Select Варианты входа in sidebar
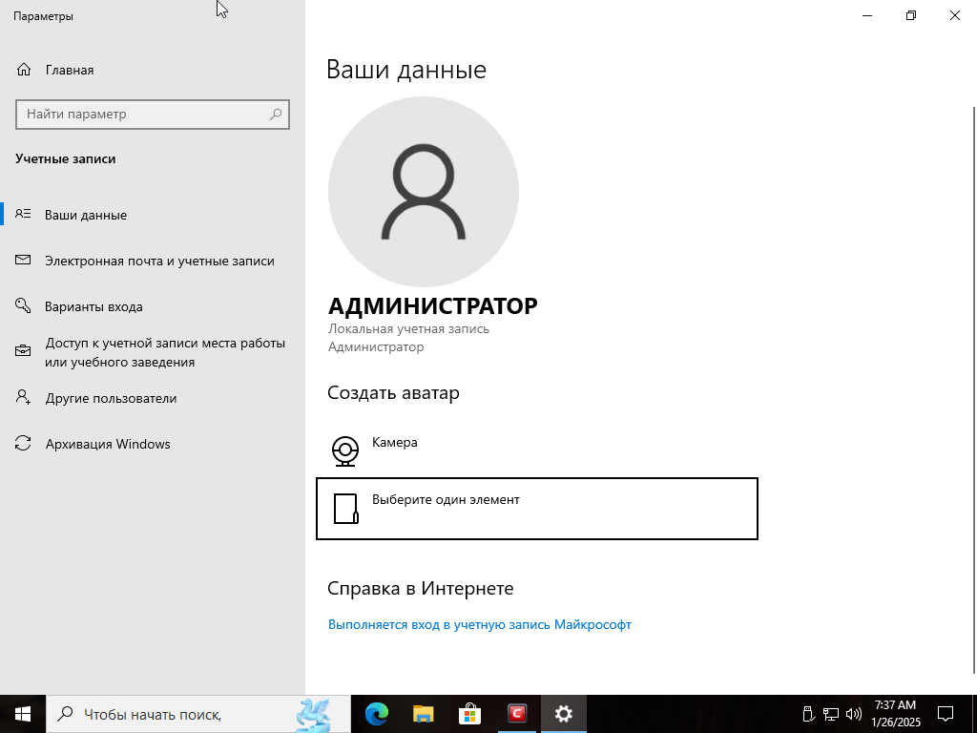This screenshot has height=733, width=977. coord(153,306)
